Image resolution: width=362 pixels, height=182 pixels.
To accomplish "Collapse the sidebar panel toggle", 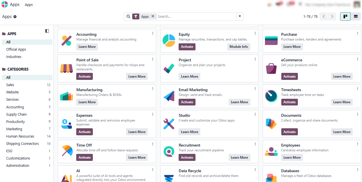I will [47, 31].
